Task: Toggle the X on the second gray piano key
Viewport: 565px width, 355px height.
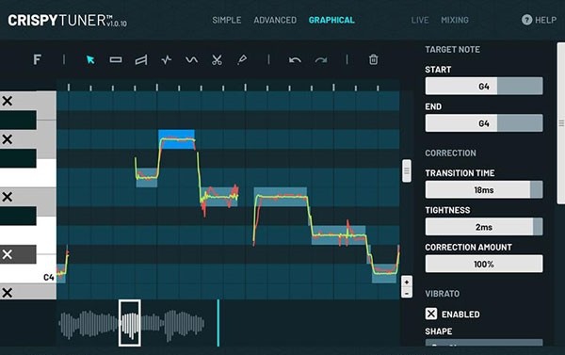Action: click(x=8, y=139)
